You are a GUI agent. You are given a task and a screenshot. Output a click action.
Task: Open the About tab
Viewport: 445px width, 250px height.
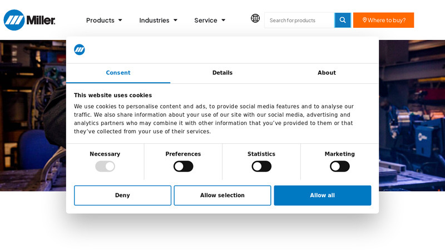pyautogui.click(x=327, y=73)
